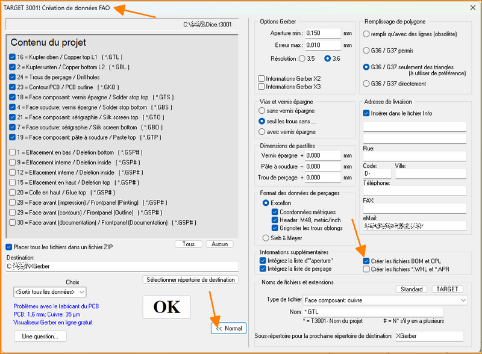This screenshot has height=354, width=482.
Task: Enable the "28 = Frontpanel (Printing)" layer
Action: (13, 202)
